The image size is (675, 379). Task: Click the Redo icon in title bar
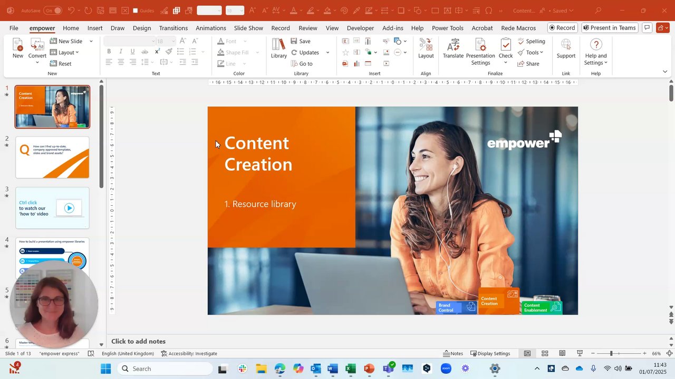(88, 11)
